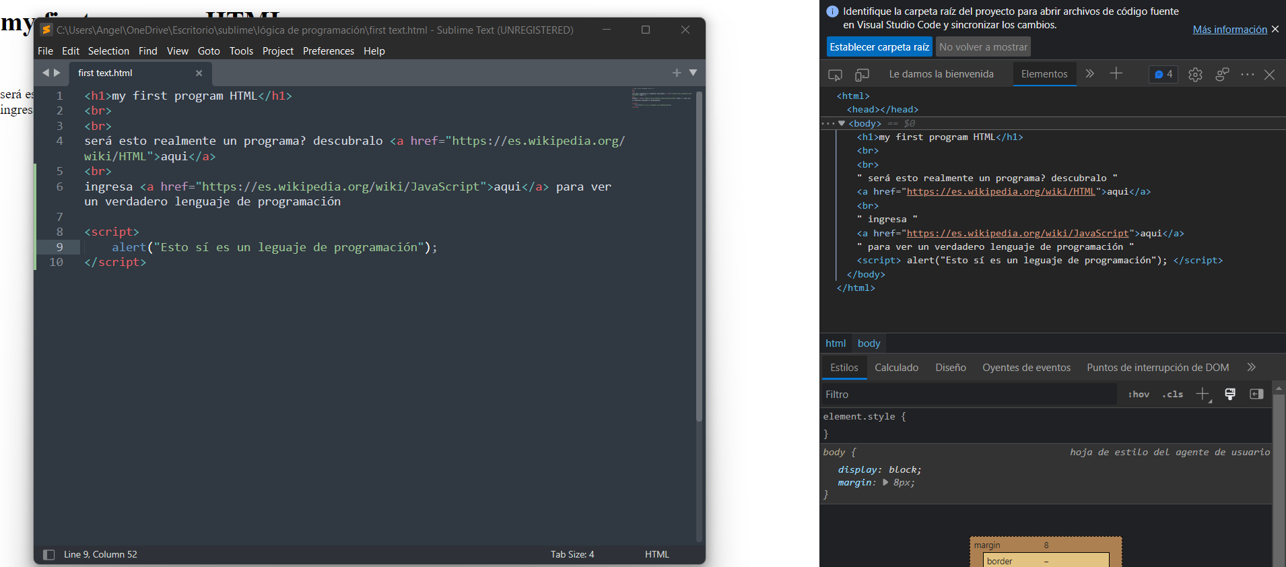The image size is (1286, 567).
Task: Open the Goto menu in Sublime Text
Action: point(209,51)
